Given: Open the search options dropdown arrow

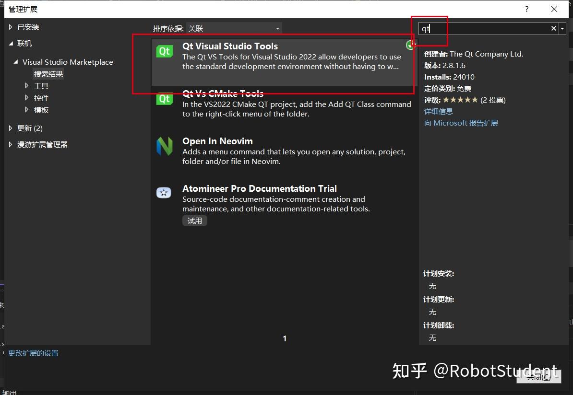Looking at the screenshot, I should point(562,28).
